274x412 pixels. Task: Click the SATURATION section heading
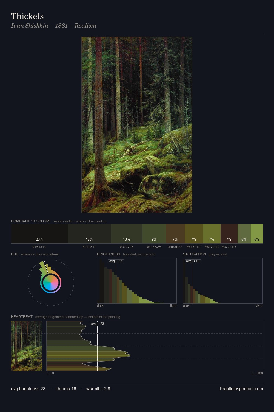coord(195,254)
